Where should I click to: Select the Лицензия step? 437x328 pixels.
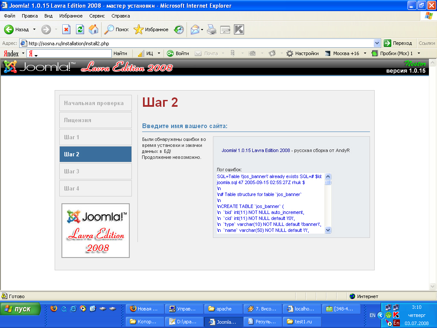96,120
